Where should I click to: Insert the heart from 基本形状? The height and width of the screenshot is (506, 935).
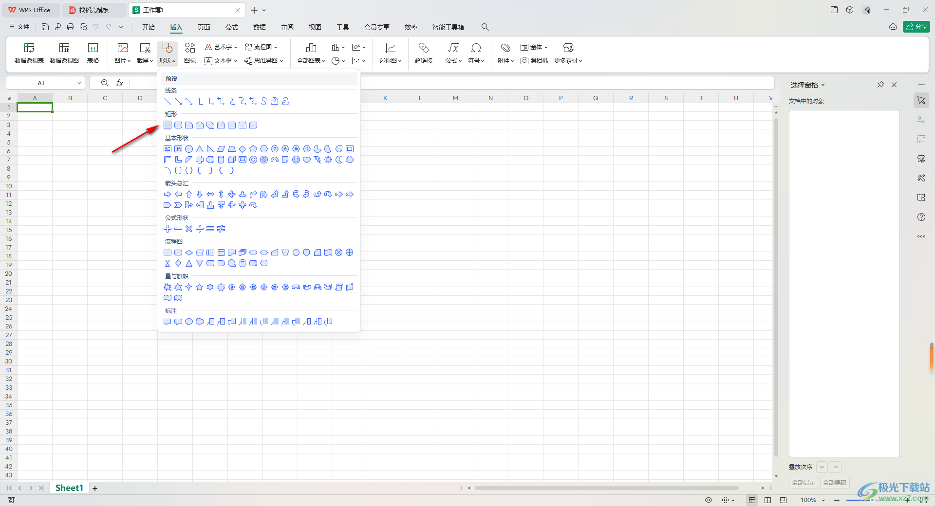click(307, 160)
